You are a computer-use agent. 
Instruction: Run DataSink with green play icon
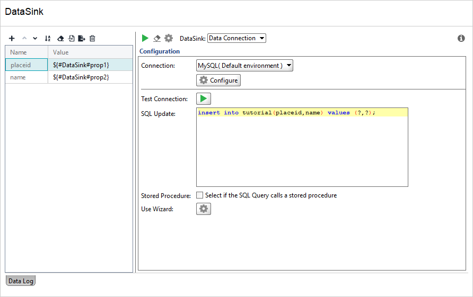[x=145, y=38]
